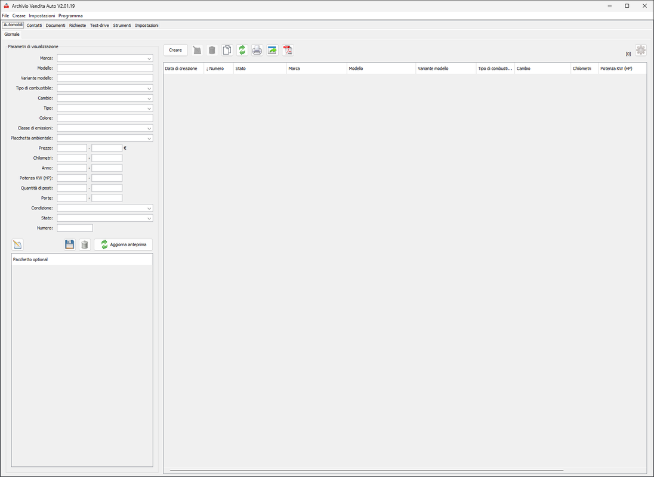Export the list to PDF icon
This screenshot has height=477, width=654.
click(x=288, y=51)
